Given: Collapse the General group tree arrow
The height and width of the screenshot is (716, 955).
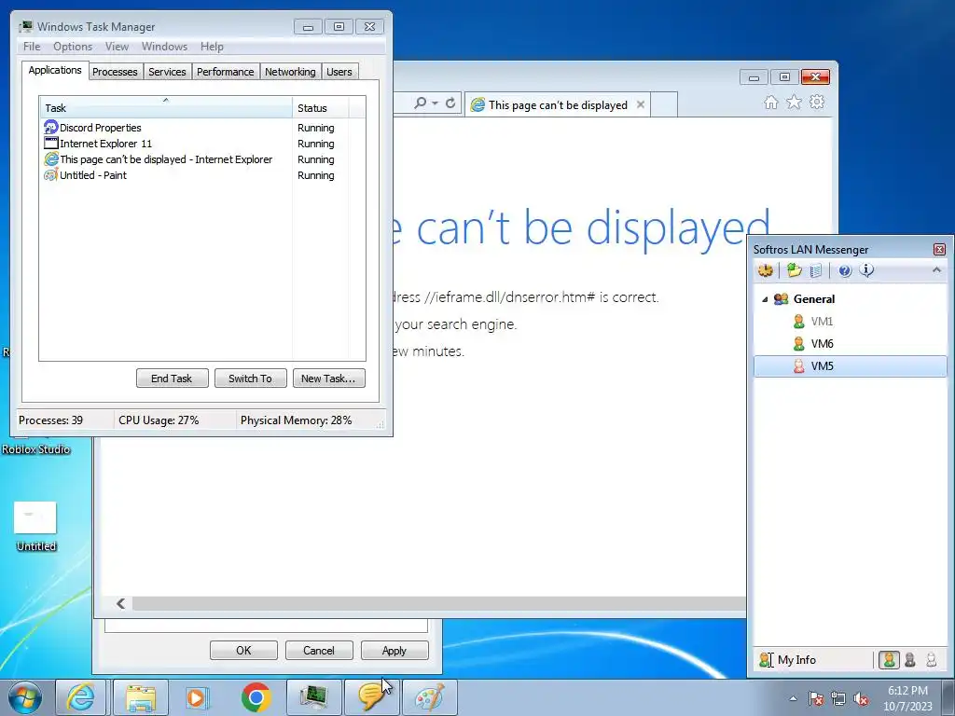Looking at the screenshot, I should tap(765, 299).
